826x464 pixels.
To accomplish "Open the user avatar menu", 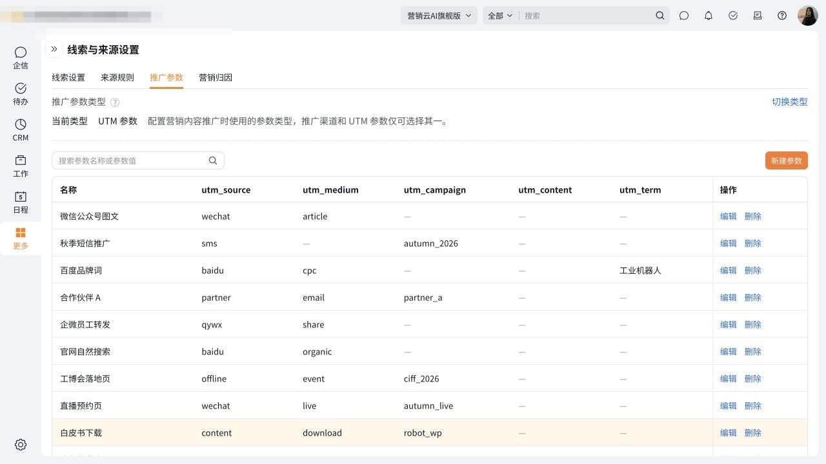I will tap(808, 15).
